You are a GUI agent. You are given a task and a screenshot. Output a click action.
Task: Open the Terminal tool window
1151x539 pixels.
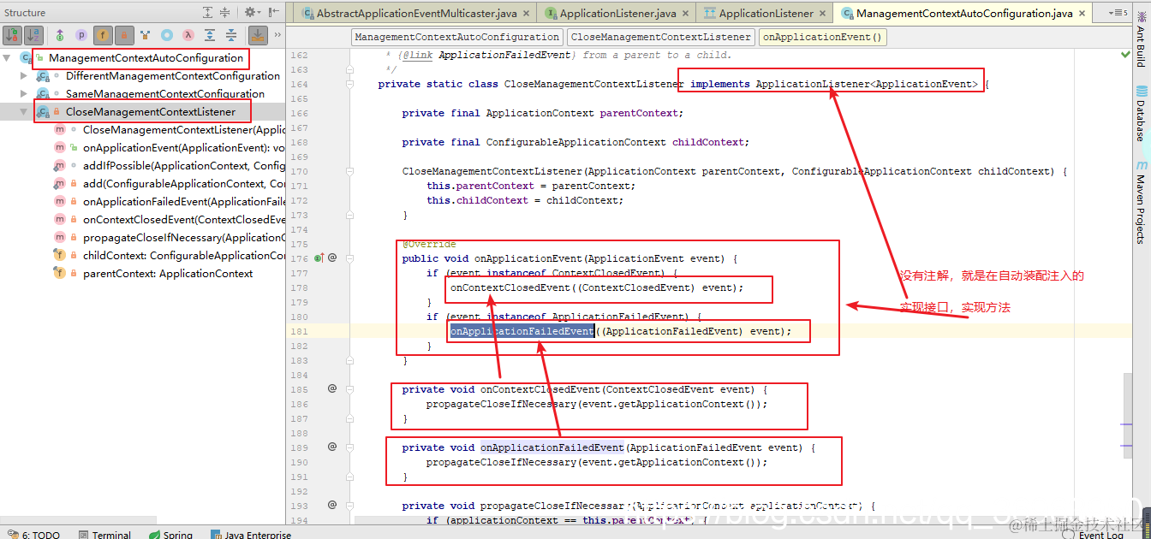(x=104, y=535)
